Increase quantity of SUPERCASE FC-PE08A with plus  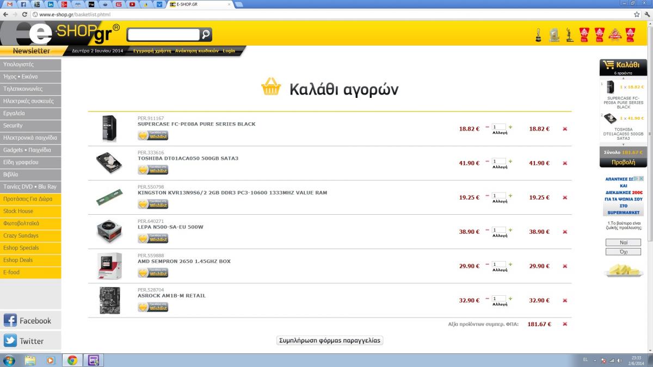[510, 127]
